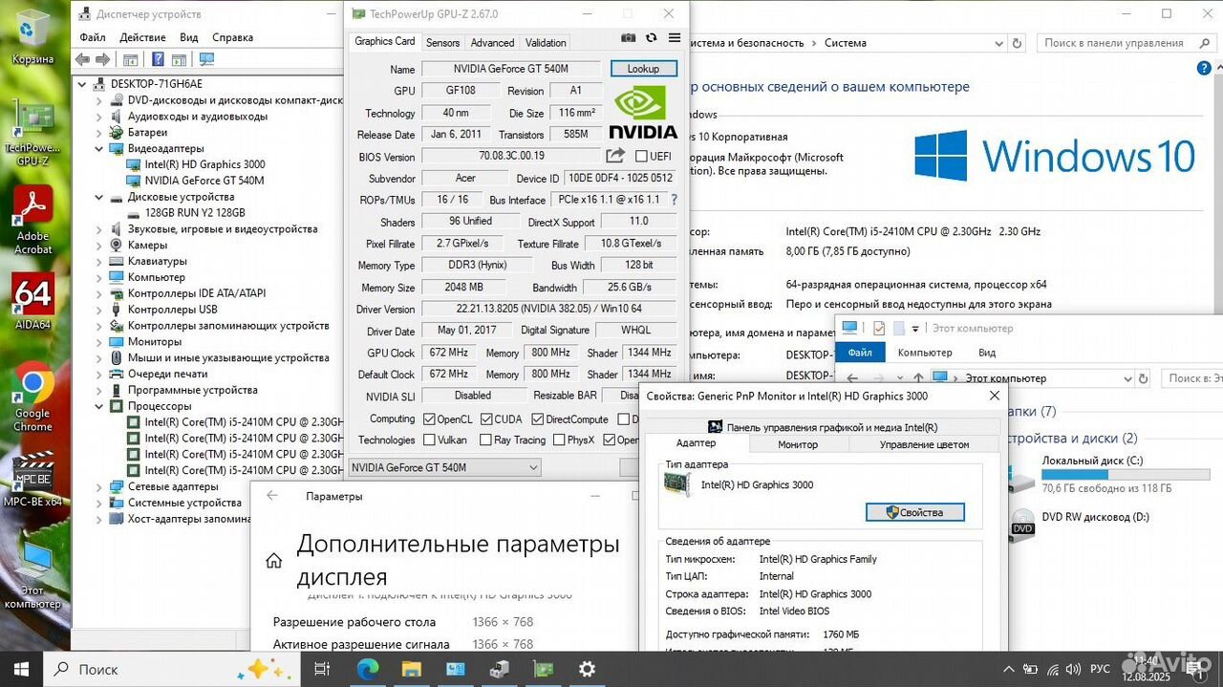Open GPU-Z hamburger menu
This screenshot has width=1223, height=687.
[x=675, y=38]
